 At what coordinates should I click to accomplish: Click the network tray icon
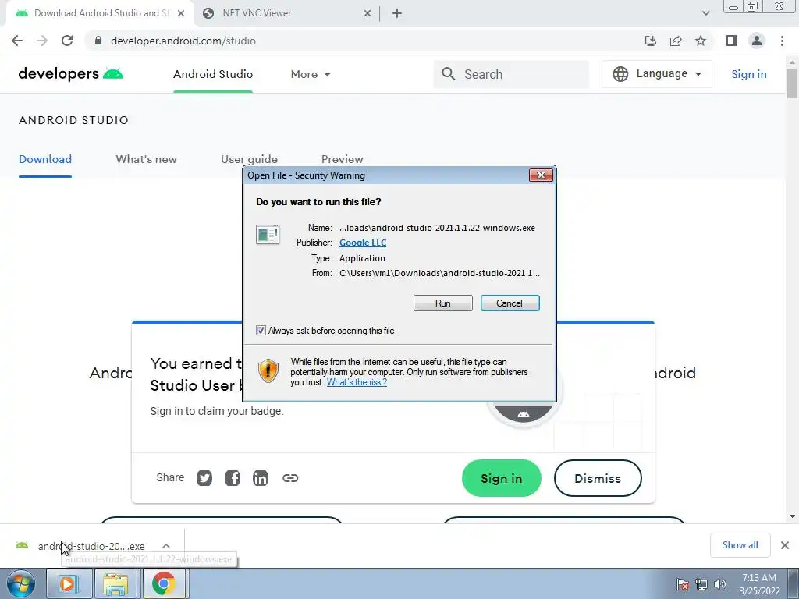[701, 584]
